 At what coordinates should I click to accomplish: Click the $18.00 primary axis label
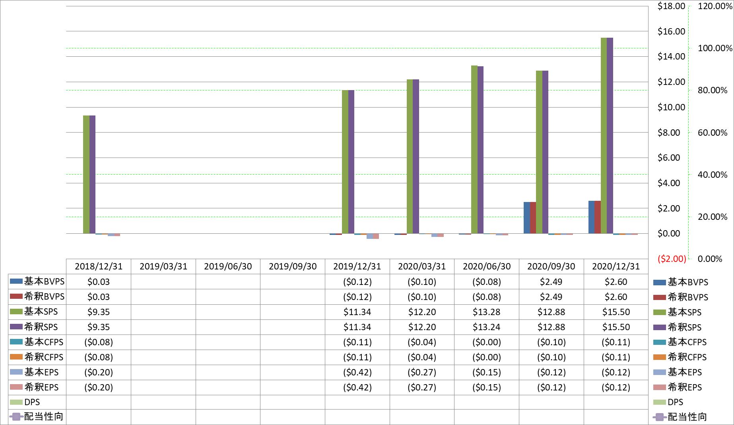coord(671,6)
